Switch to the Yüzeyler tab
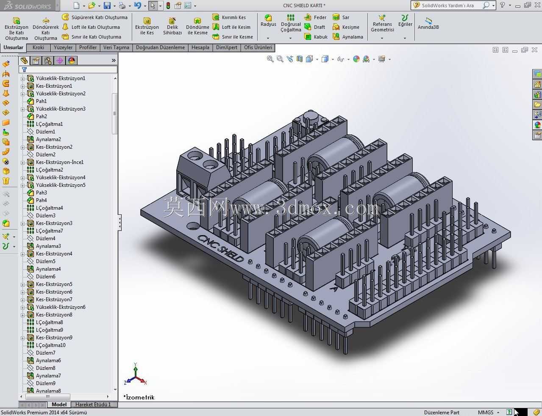This screenshot has width=542, height=416. click(63, 47)
